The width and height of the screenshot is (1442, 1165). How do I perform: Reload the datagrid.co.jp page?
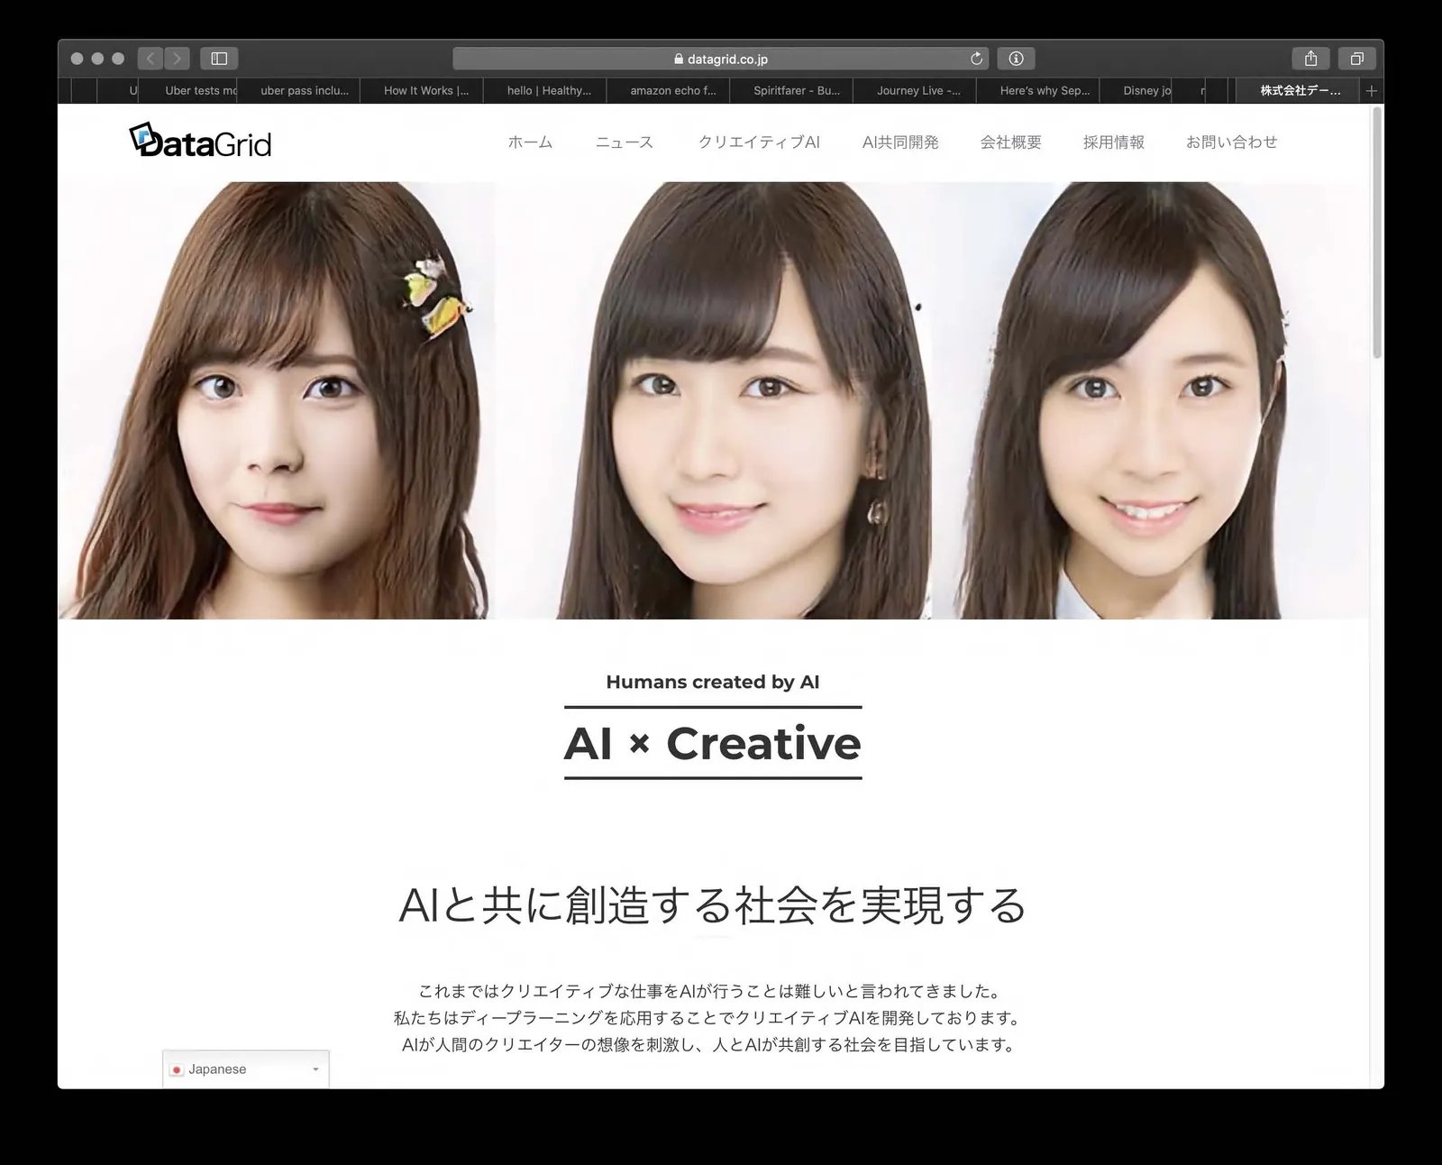pyautogui.click(x=976, y=59)
